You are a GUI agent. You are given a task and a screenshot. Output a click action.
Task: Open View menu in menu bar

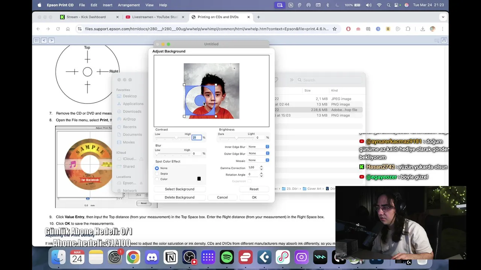tap(150, 5)
